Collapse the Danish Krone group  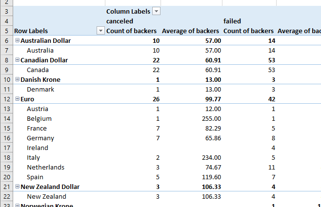tap(17, 79)
